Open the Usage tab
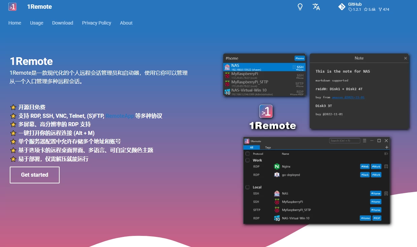The height and width of the screenshot is (247, 417). click(37, 23)
